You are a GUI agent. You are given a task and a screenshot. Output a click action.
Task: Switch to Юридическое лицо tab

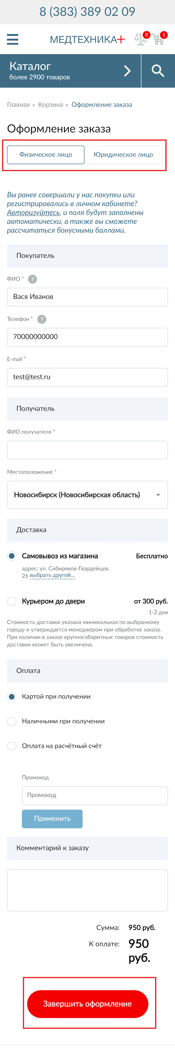[x=123, y=155]
